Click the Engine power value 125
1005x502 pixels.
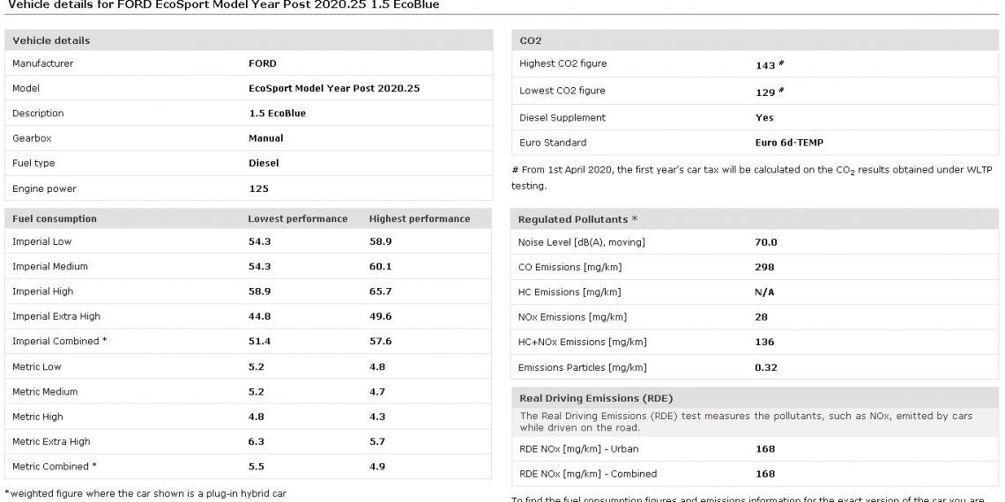(x=259, y=188)
